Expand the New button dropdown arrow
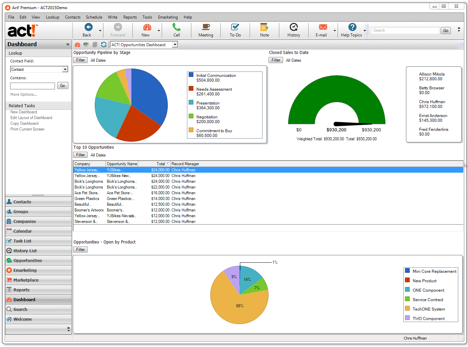The height and width of the screenshot is (347, 468). [159, 31]
